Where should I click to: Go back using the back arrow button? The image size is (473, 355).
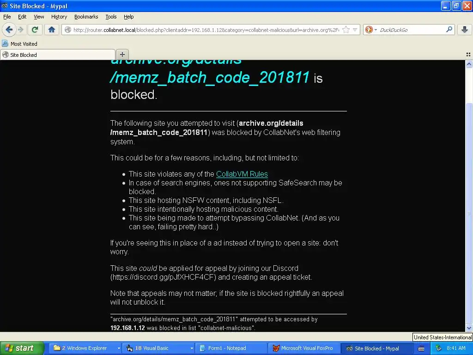point(9,30)
